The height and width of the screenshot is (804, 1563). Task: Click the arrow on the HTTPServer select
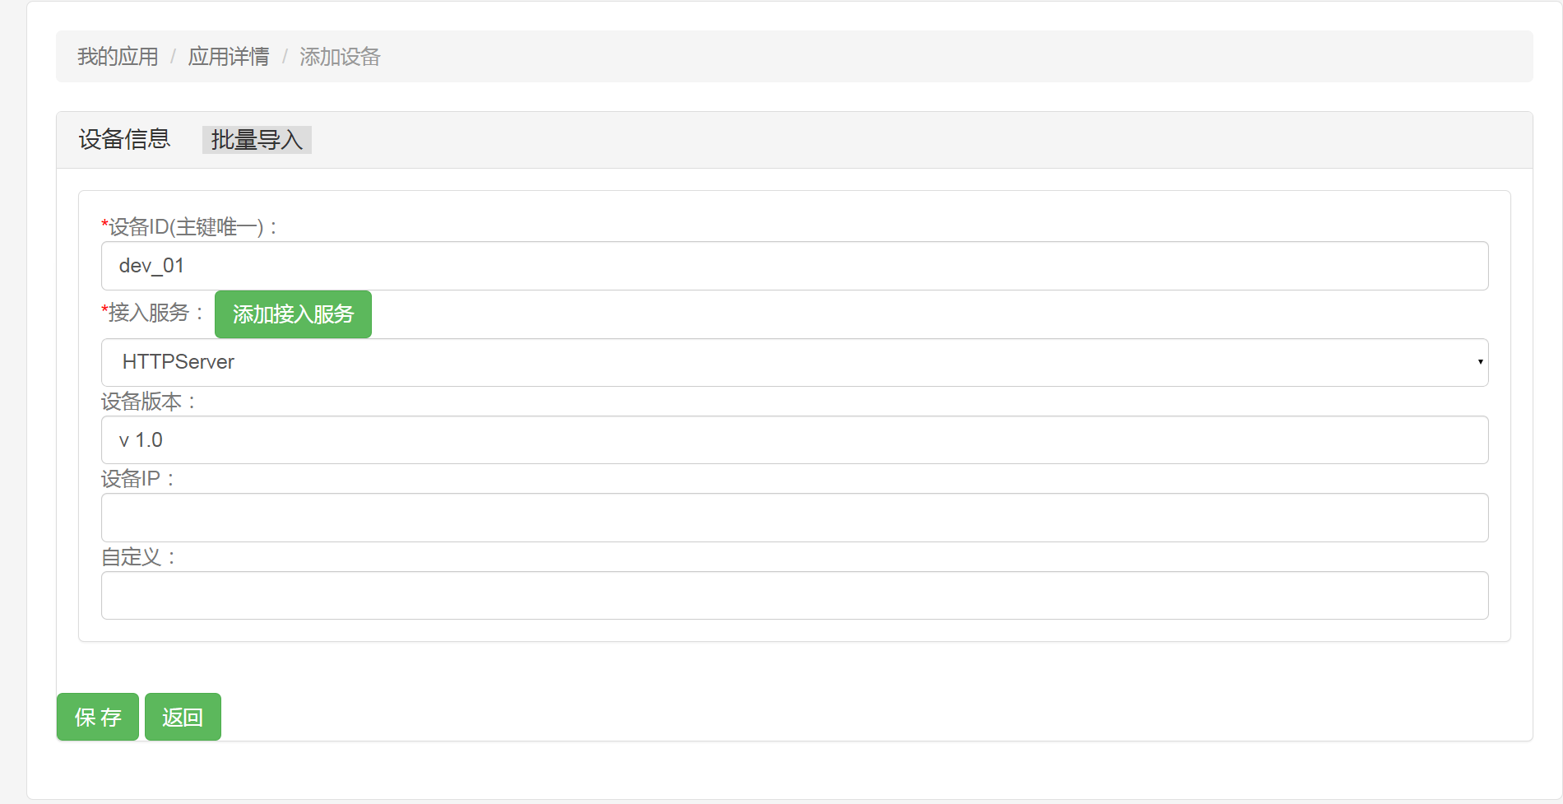1479,362
